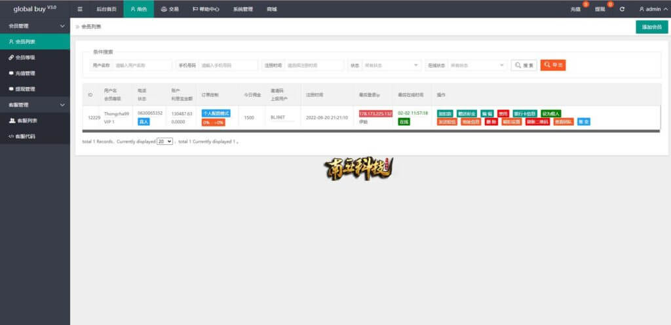Click the table's horizontal scrollbar

point(372,131)
